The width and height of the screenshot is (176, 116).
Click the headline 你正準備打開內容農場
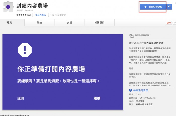coord(51,69)
